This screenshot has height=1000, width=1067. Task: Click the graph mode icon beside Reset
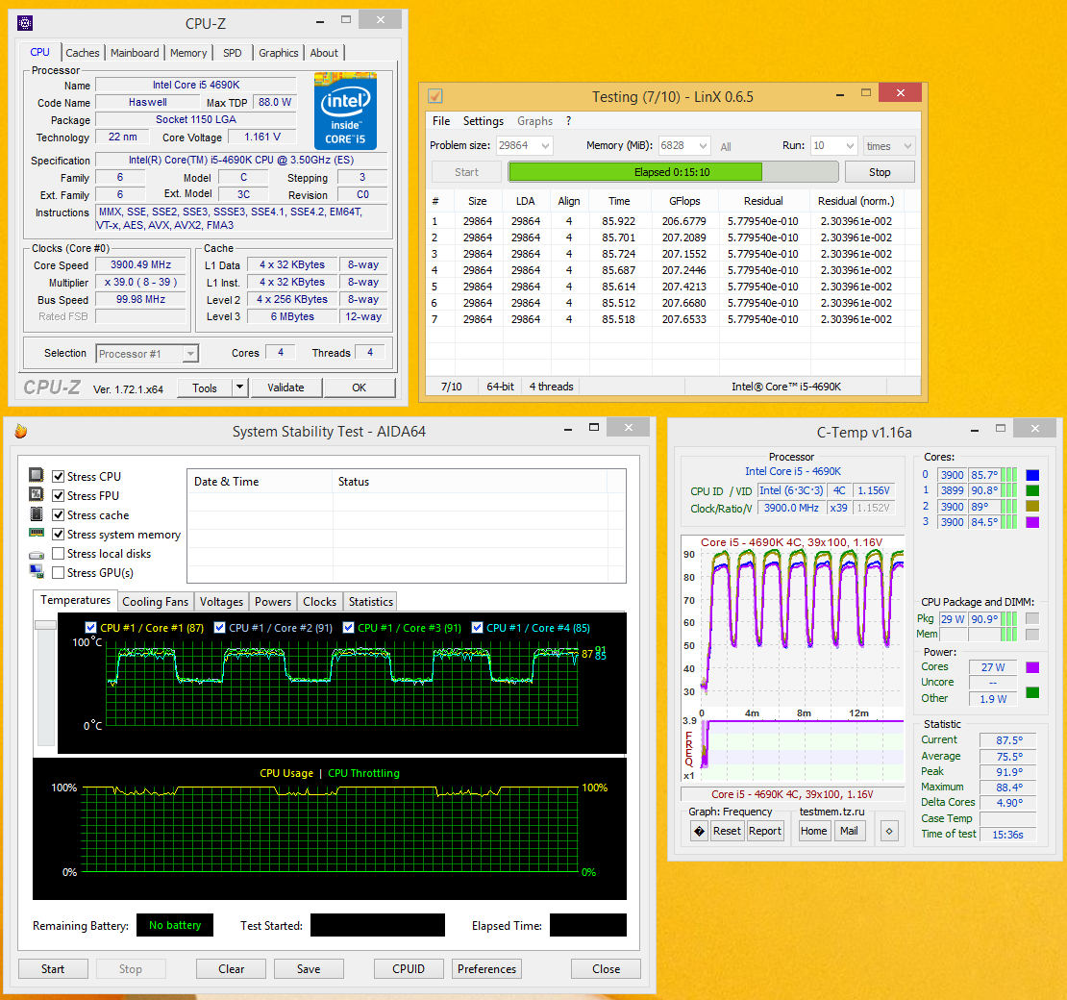tap(699, 832)
